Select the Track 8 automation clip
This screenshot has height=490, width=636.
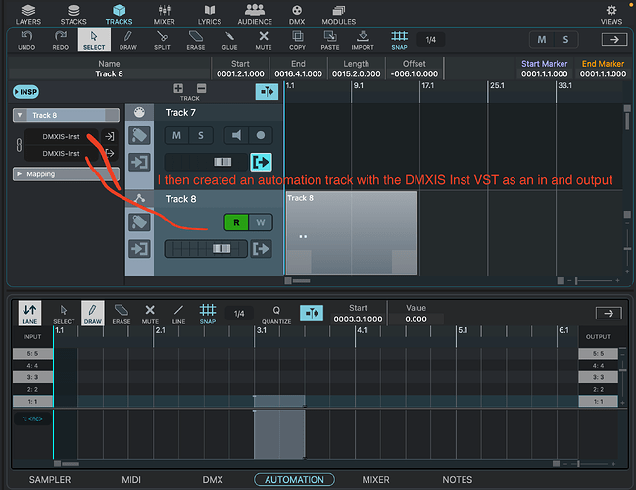coord(352,233)
